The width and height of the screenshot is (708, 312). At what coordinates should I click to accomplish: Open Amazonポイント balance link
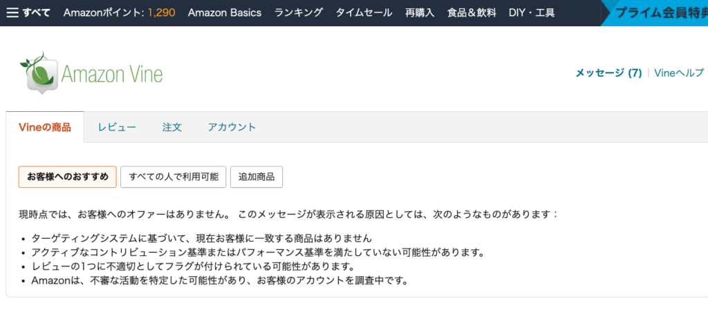[119, 12]
